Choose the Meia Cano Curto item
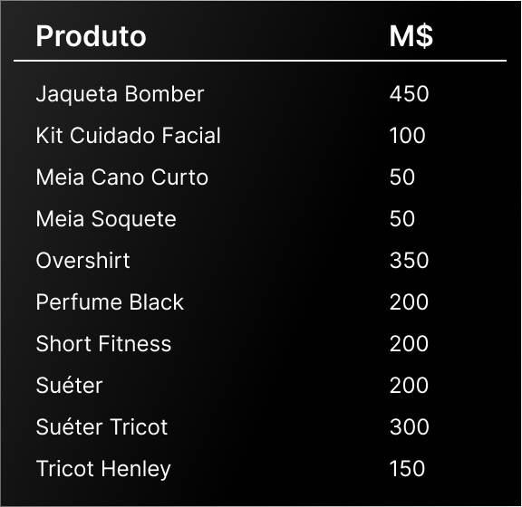This screenshot has height=507, width=522. 121,177
